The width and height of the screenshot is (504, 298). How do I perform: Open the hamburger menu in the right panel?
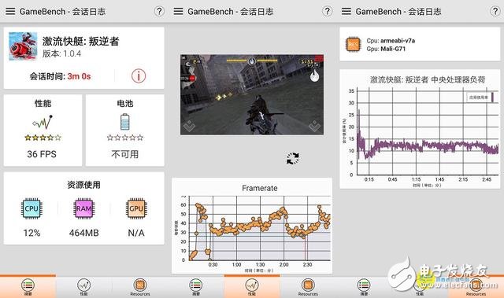point(346,12)
